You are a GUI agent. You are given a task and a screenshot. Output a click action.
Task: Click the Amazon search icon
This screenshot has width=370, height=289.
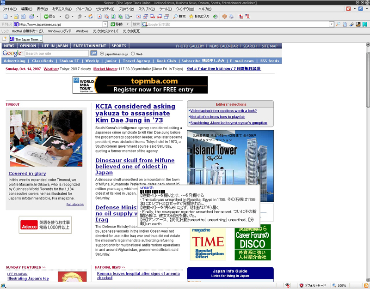pos(358,24)
